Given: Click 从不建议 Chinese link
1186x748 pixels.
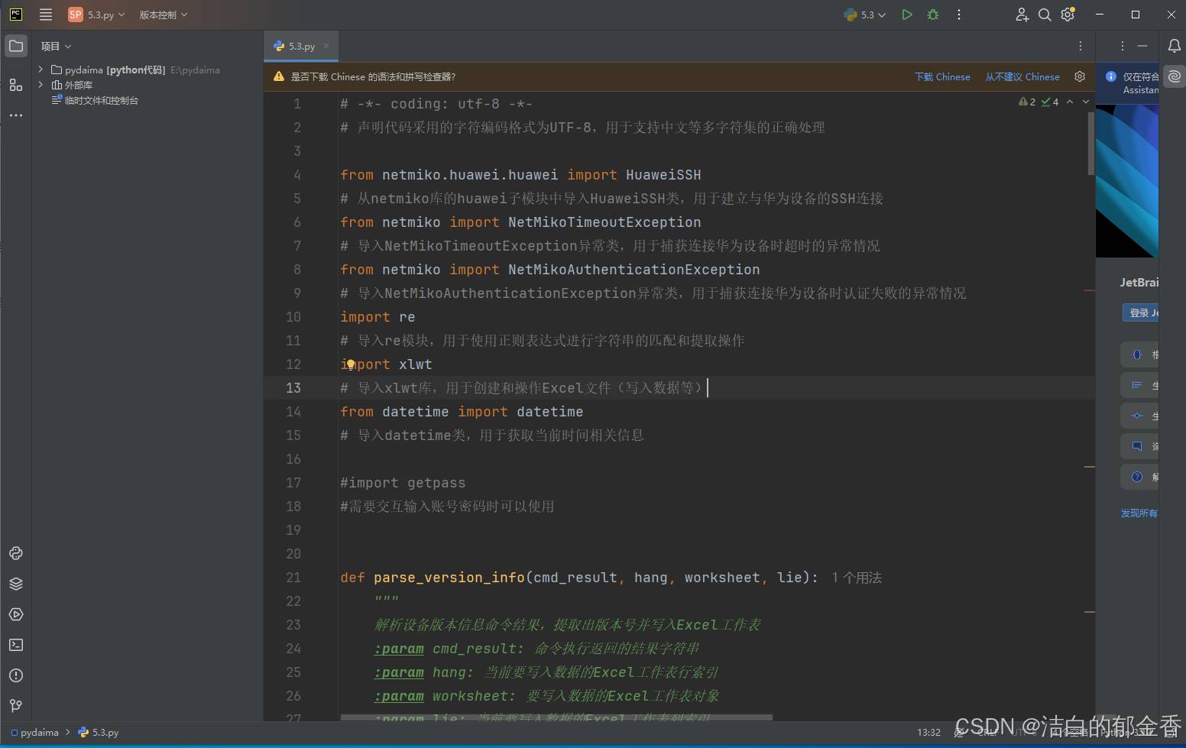Looking at the screenshot, I should click(1022, 77).
